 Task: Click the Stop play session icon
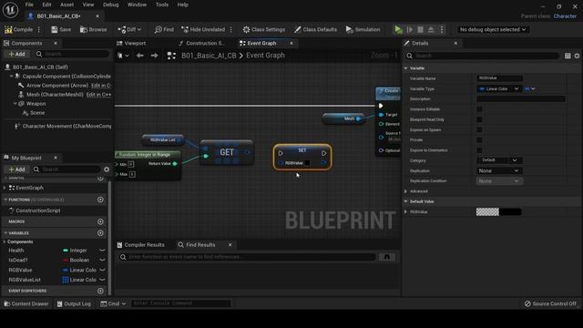point(420,29)
